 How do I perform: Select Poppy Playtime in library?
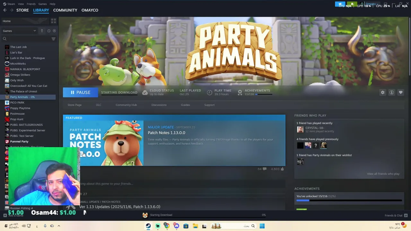pos(20,108)
